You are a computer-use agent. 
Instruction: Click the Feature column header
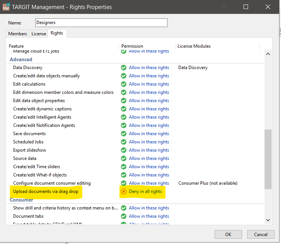coord(16,46)
